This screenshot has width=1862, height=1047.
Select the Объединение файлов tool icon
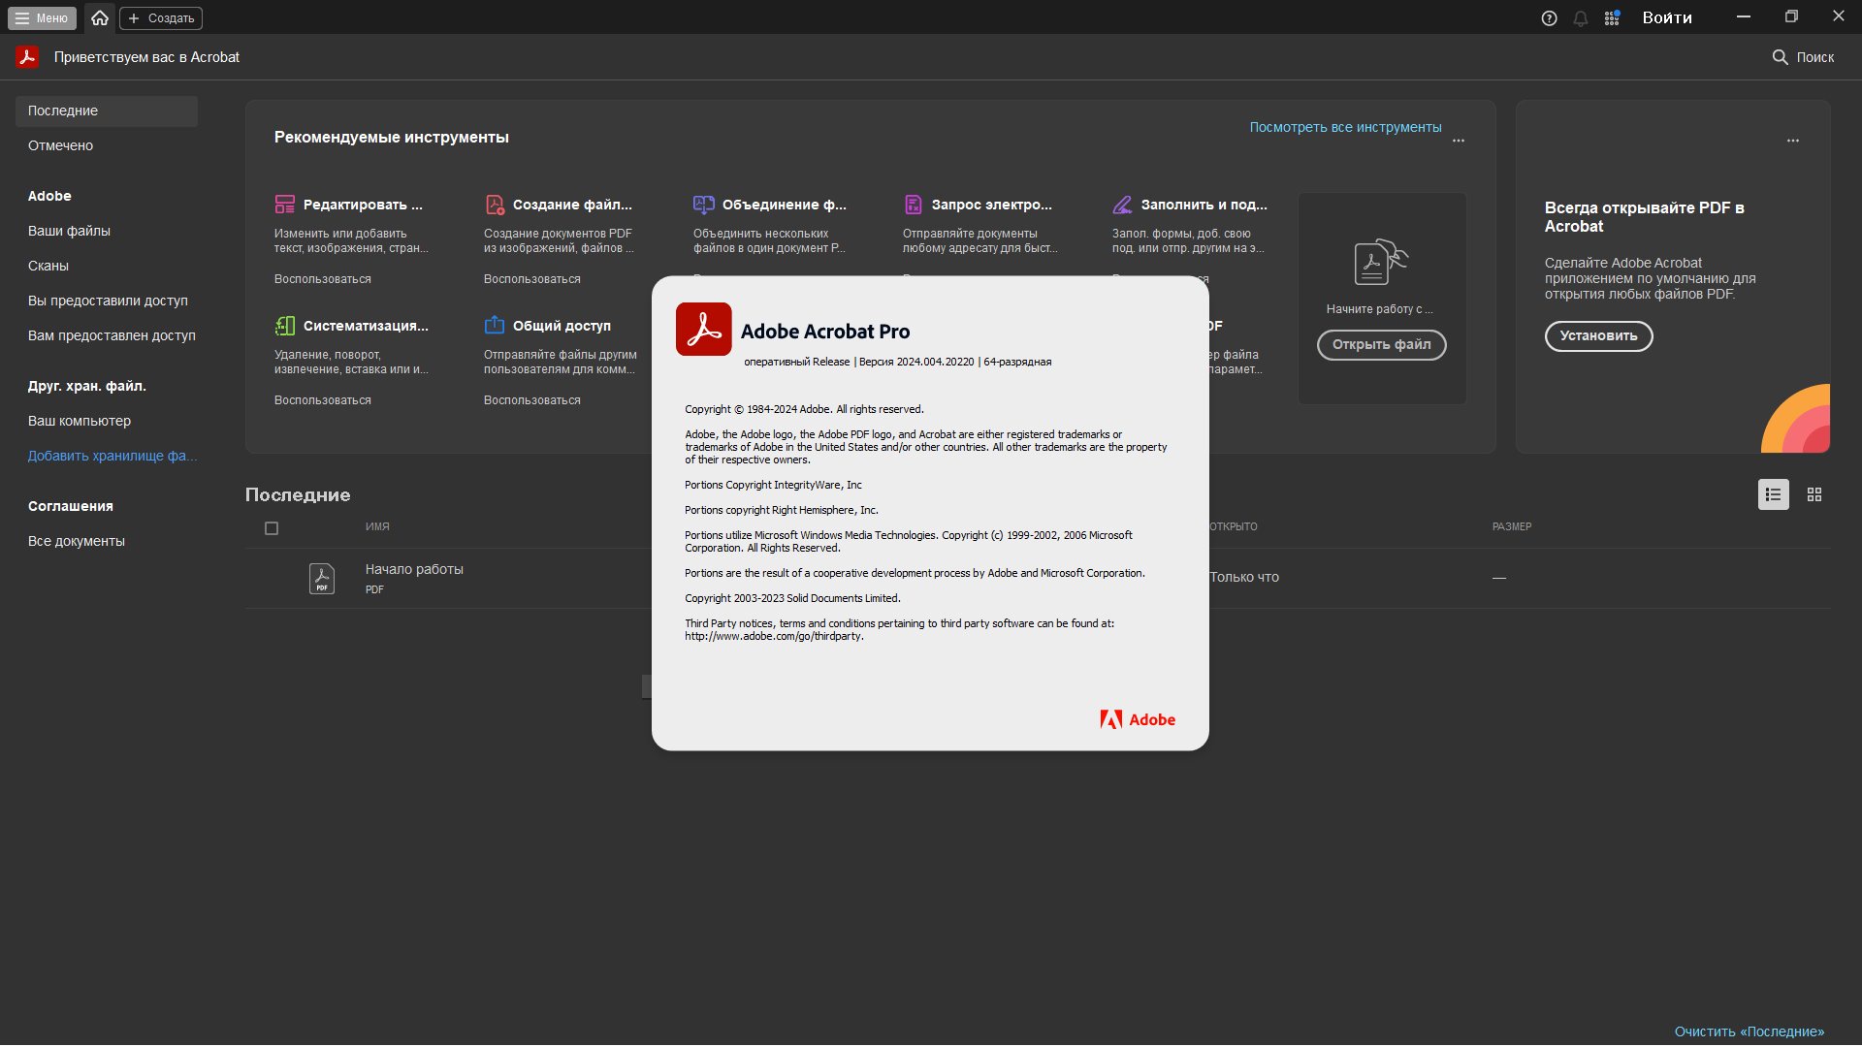click(704, 205)
